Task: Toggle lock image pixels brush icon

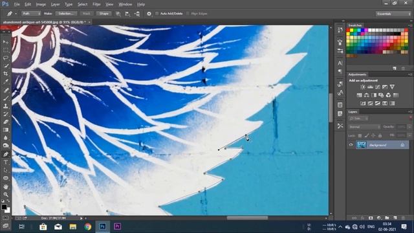Action: [367, 135]
